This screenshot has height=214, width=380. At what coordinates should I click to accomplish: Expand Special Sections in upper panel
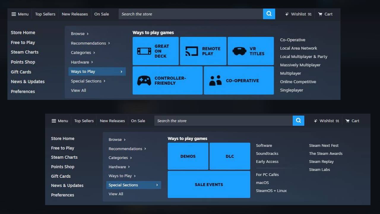[88, 81]
